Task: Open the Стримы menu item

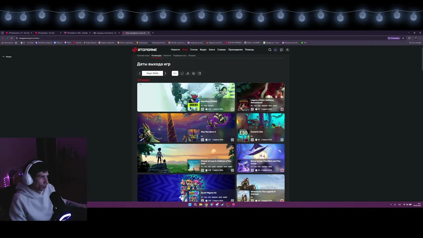Action: (x=221, y=50)
